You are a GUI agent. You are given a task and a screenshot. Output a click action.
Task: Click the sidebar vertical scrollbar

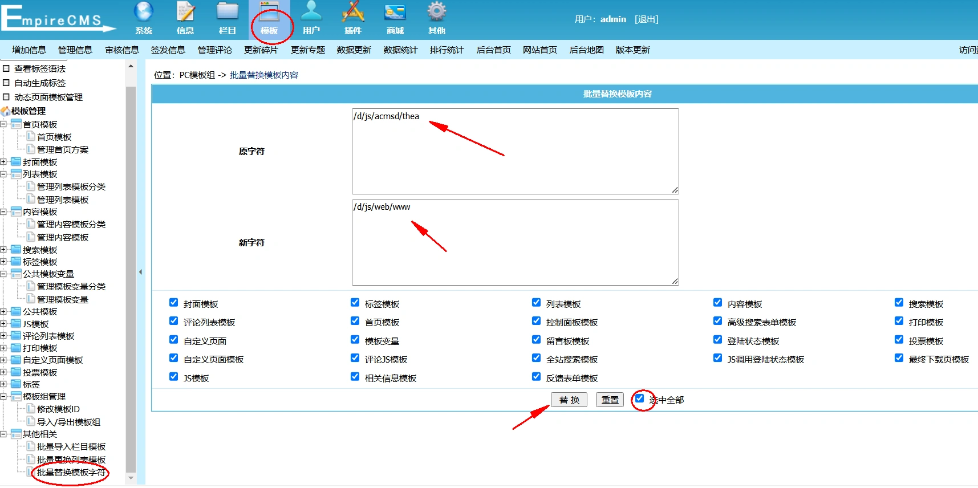pyautogui.click(x=131, y=274)
